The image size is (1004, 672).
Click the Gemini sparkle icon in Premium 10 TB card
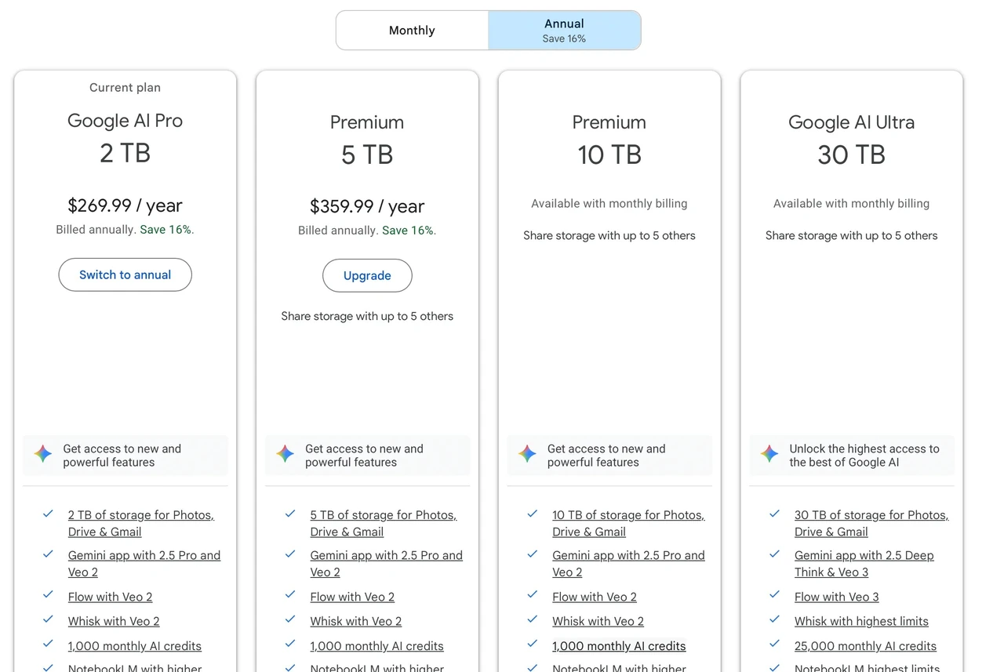click(x=528, y=453)
